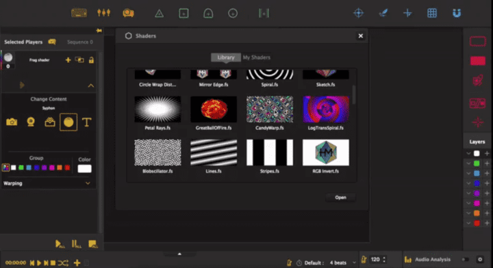
Task: Open the mixer sliders controls icon
Action: (104, 13)
